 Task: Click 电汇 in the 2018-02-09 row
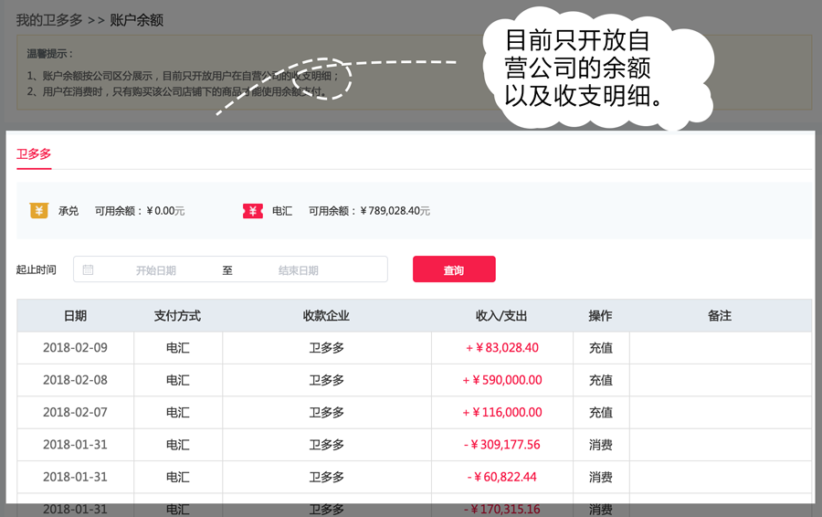pos(178,348)
